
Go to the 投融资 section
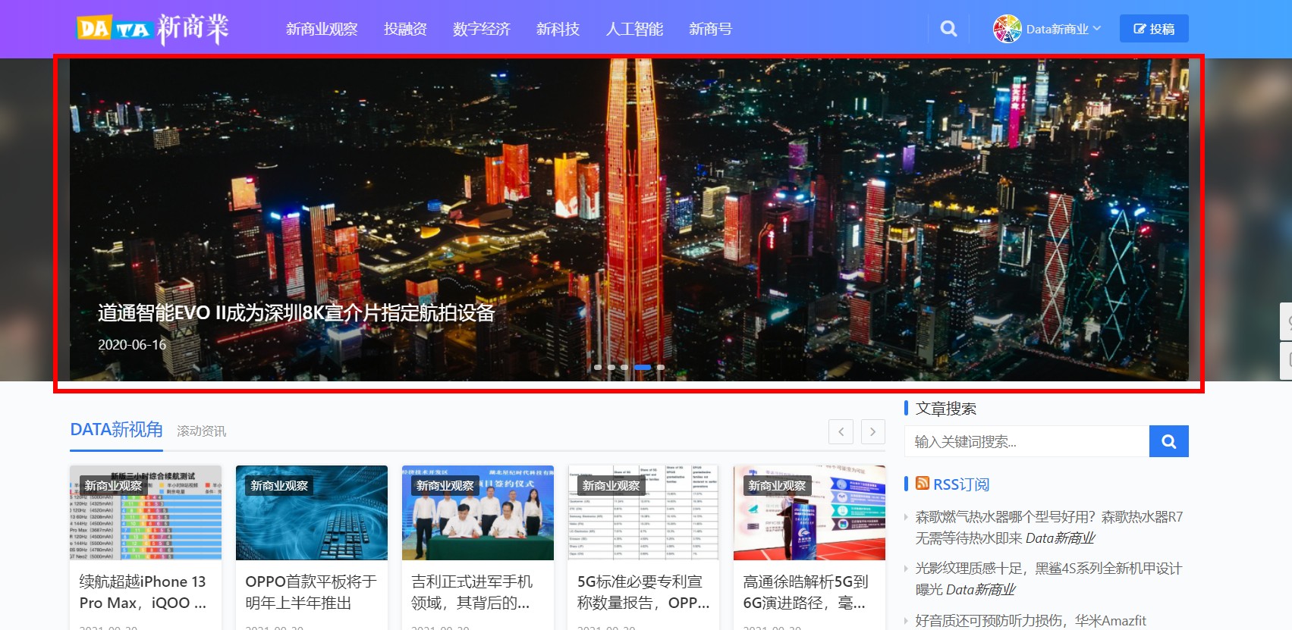(405, 29)
